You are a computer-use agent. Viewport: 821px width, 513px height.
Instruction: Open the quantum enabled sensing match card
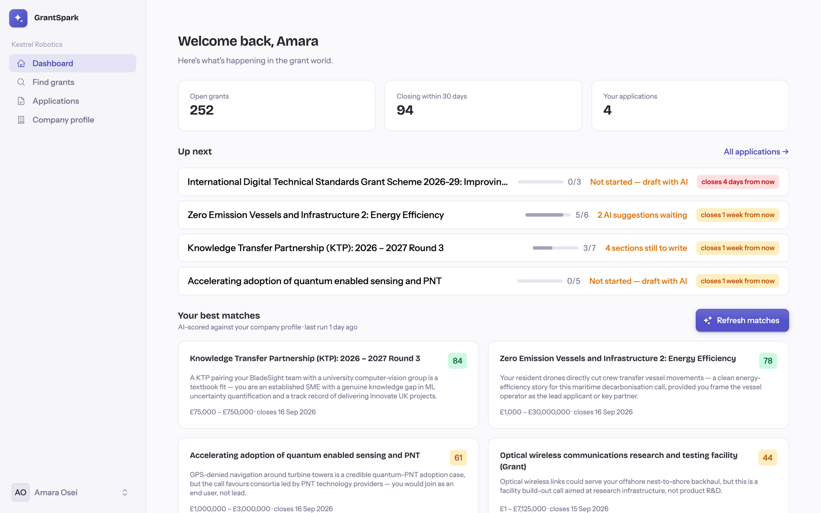[328, 476]
